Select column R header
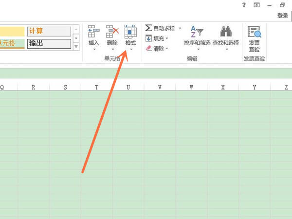 coord(34,87)
